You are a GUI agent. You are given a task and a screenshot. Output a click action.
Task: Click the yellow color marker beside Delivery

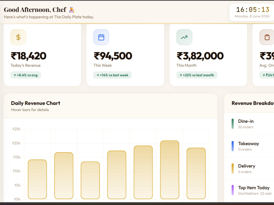[233, 168]
